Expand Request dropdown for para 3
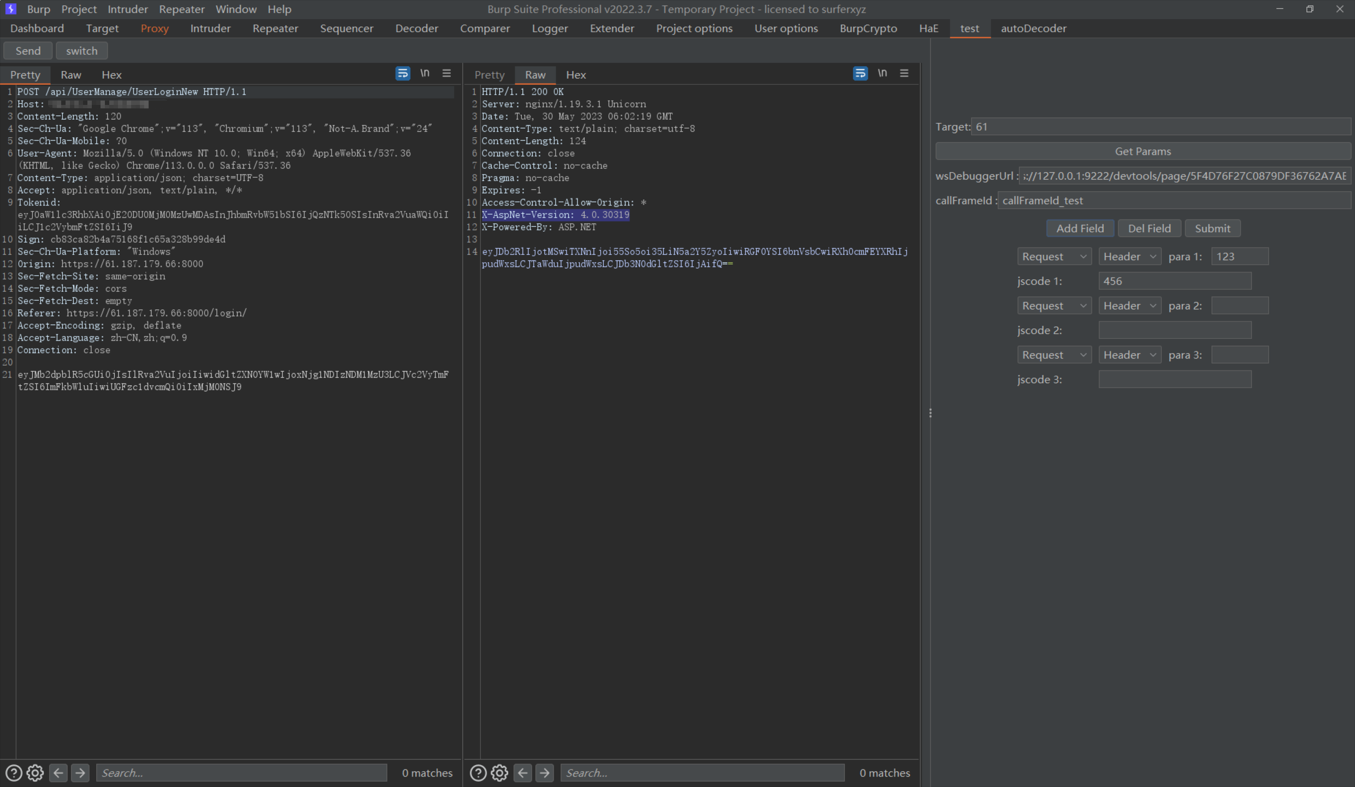 pyautogui.click(x=1054, y=355)
